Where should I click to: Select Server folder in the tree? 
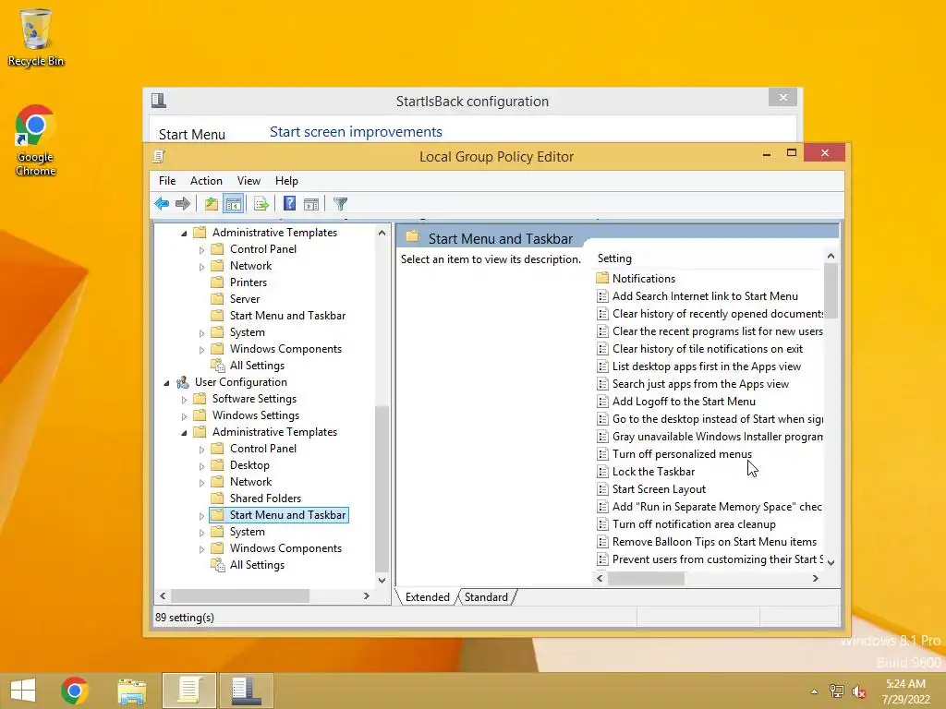click(x=244, y=299)
